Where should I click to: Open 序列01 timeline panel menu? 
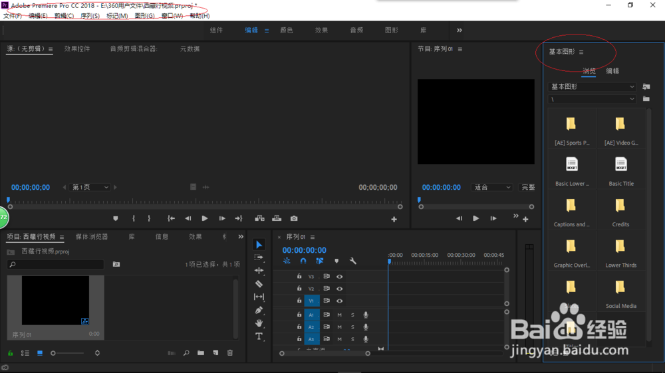click(x=313, y=237)
